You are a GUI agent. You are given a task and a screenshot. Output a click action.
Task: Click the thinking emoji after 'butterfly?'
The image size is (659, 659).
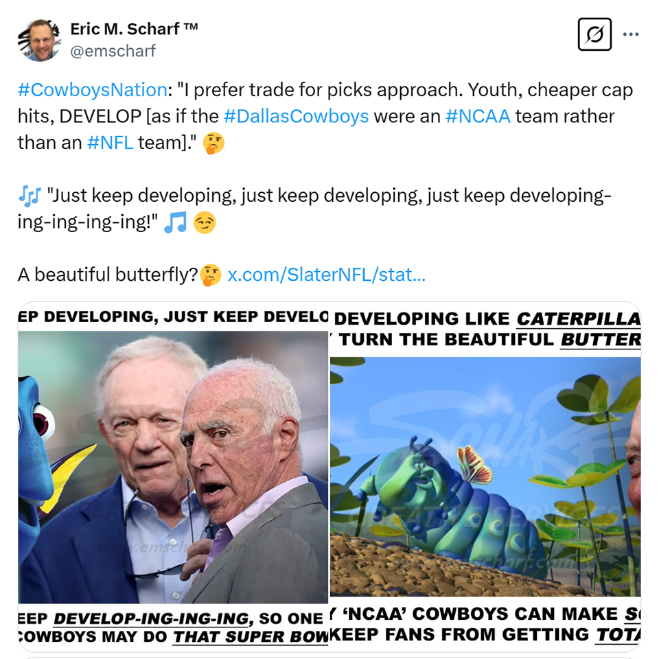coord(211,275)
